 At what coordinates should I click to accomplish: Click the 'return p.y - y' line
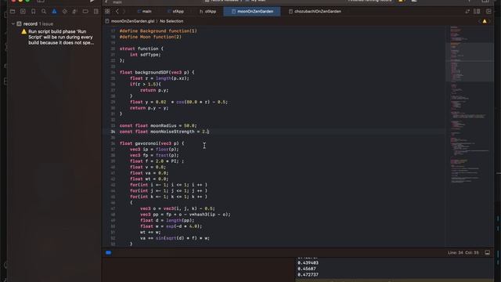(x=149, y=108)
